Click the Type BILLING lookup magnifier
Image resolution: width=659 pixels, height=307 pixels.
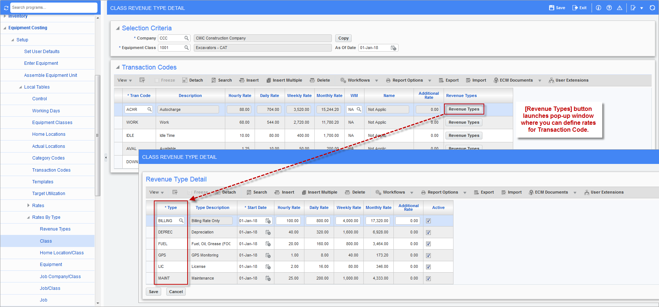pos(181,221)
